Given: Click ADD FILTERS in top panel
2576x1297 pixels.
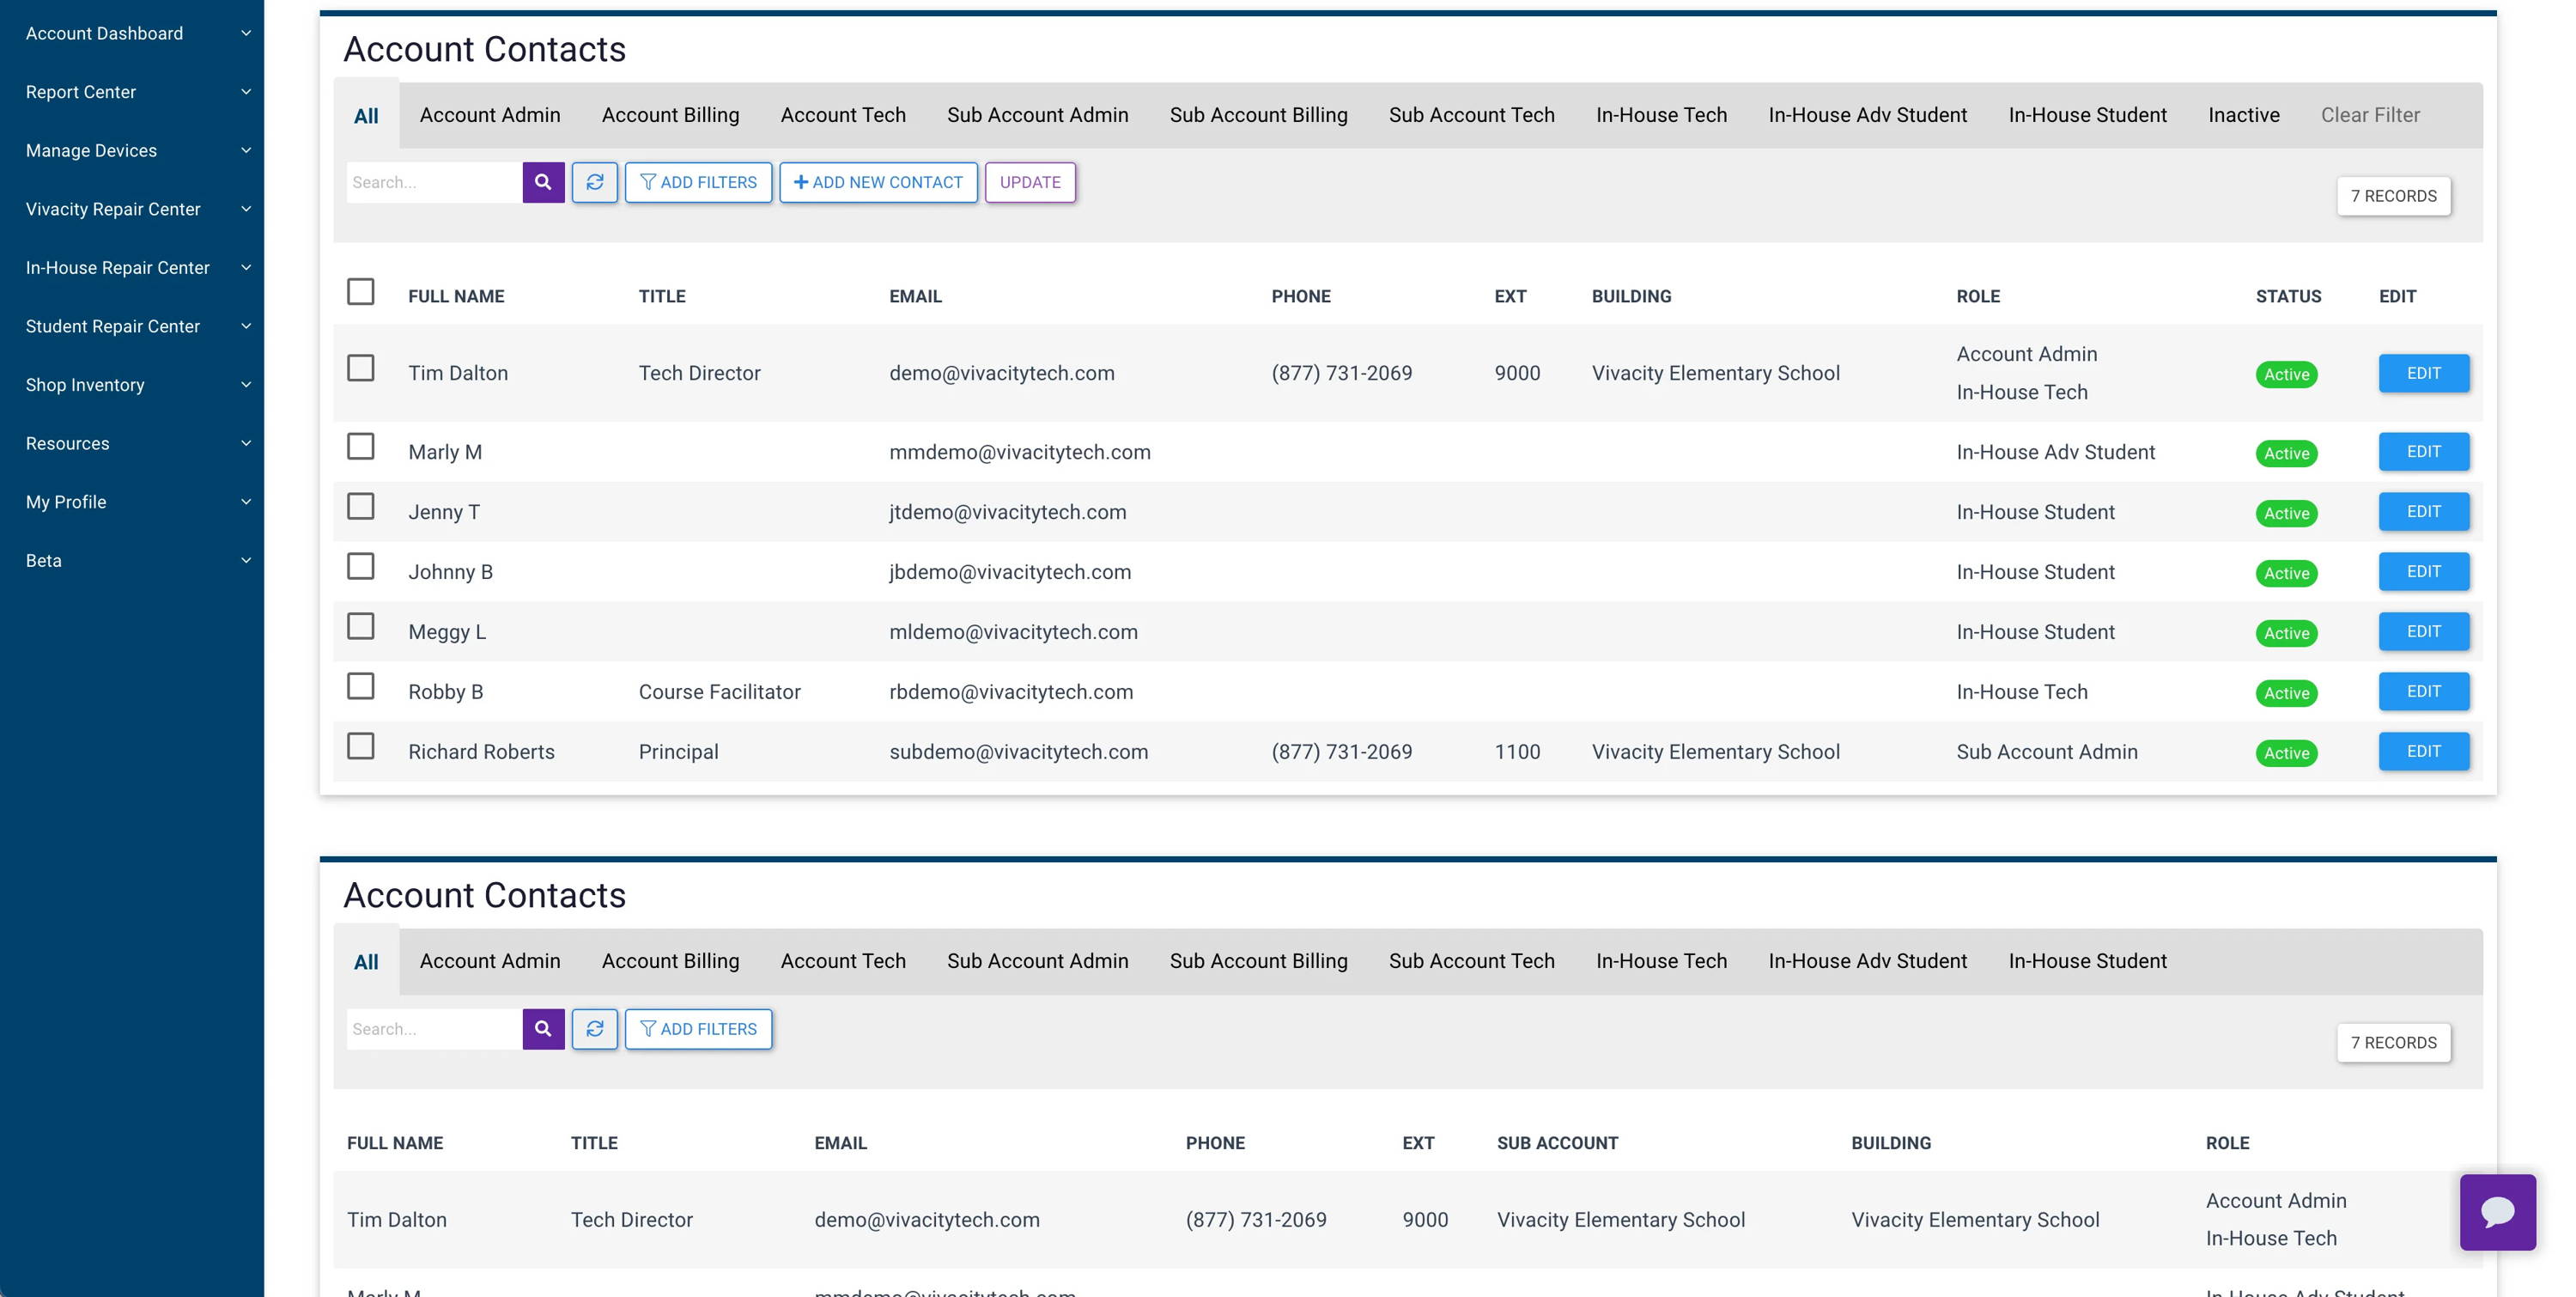Looking at the screenshot, I should tap(698, 182).
